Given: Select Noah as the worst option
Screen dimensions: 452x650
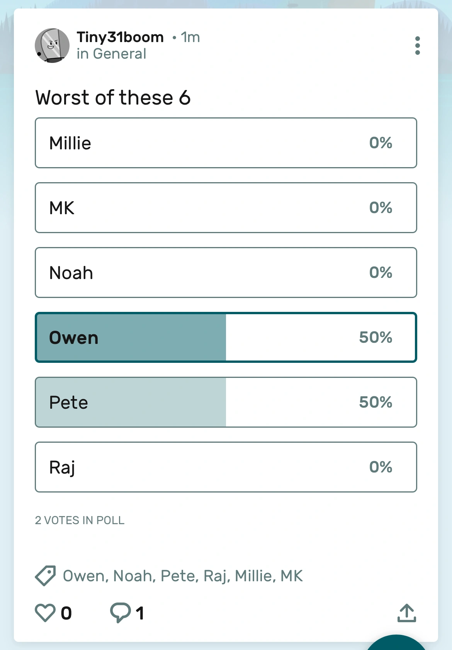Looking at the screenshot, I should (x=226, y=272).
